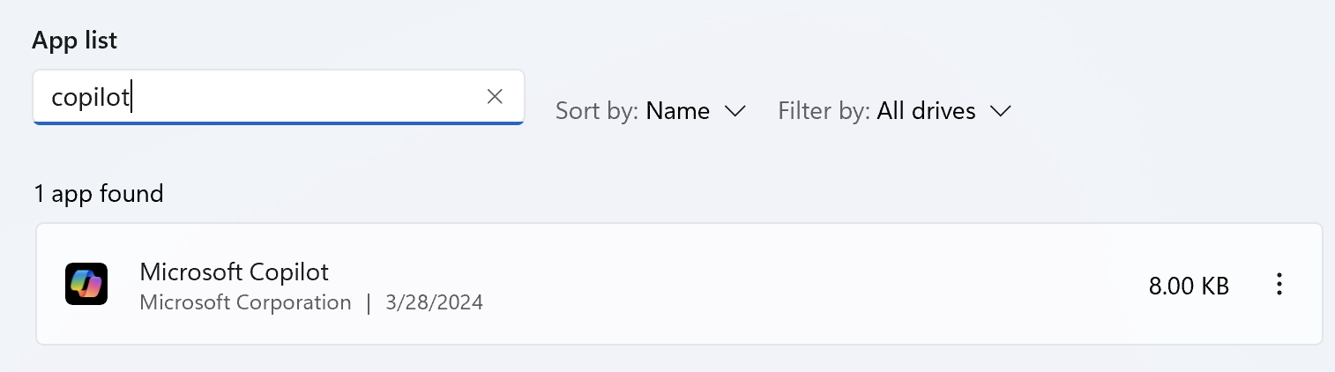
Task: Clear the search box with the X
Action: point(495,97)
